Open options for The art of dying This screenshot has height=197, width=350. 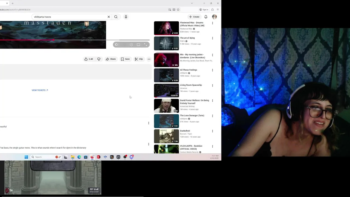pos(212,38)
